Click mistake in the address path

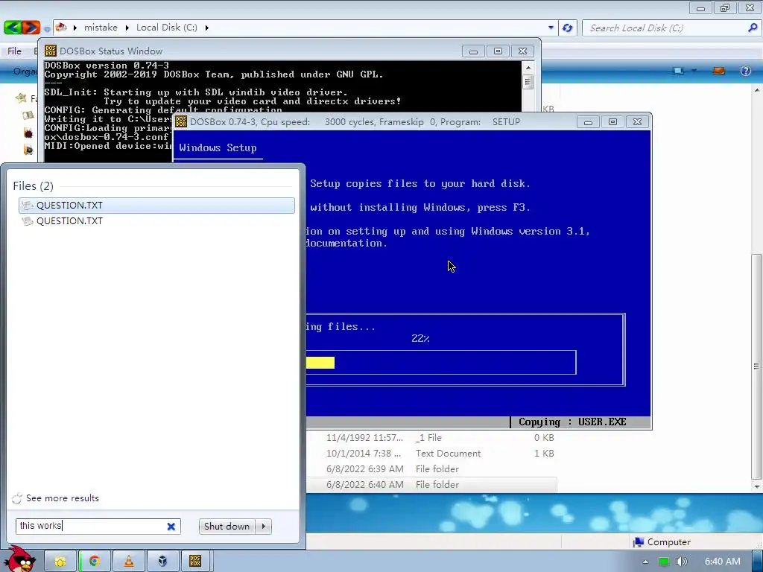click(101, 28)
